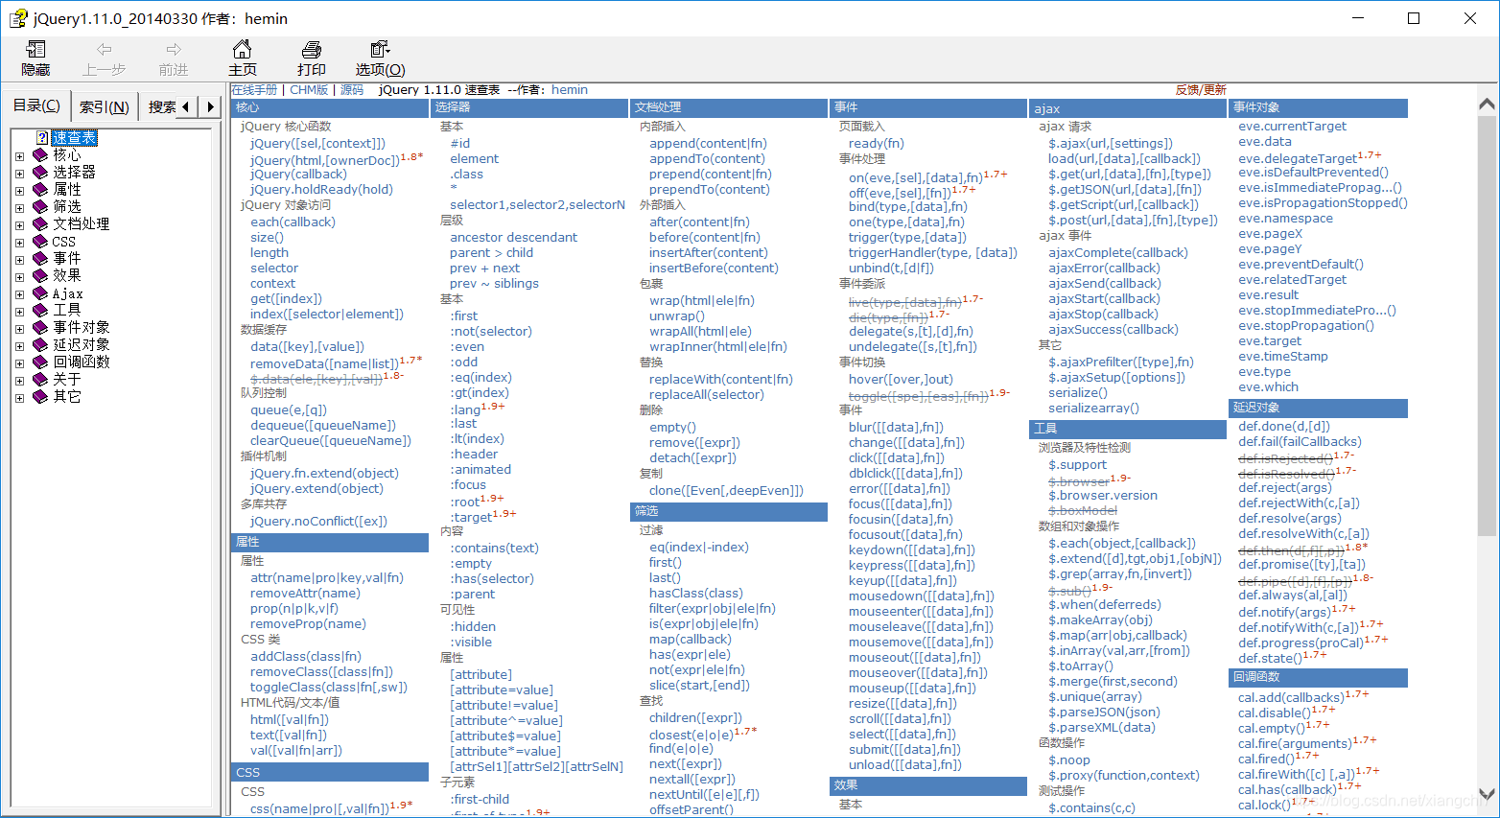Select the 速查表 help page icon

42,138
